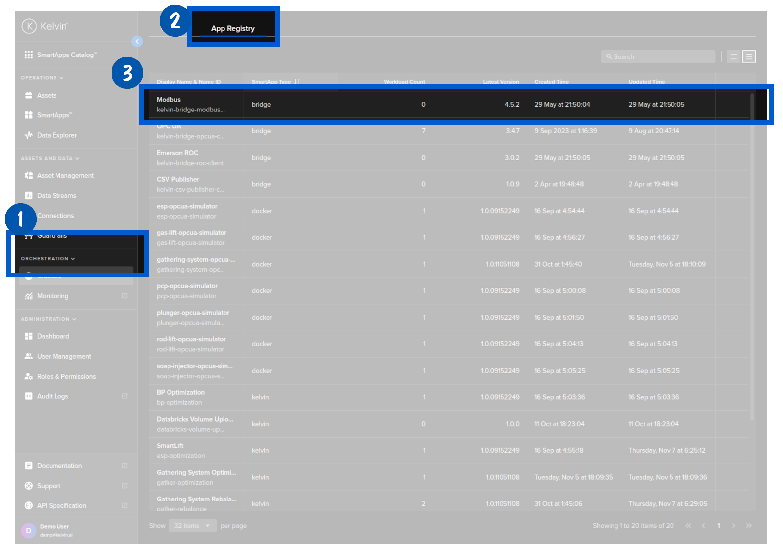
Task: Open Roles & Permissions page
Action: (x=66, y=377)
